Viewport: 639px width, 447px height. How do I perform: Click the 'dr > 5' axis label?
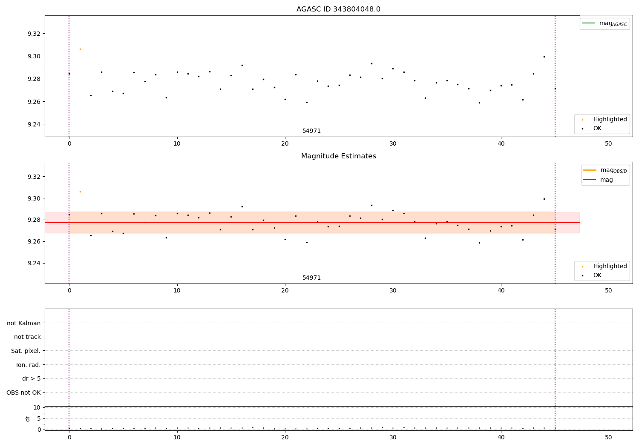32,378
